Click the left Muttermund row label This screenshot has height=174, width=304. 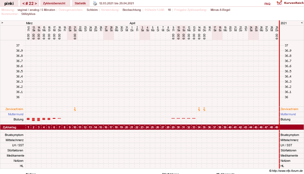tap(16, 114)
